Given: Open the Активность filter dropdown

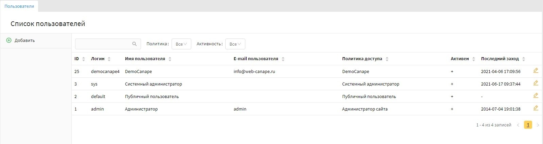Looking at the screenshot, I should (235, 44).
